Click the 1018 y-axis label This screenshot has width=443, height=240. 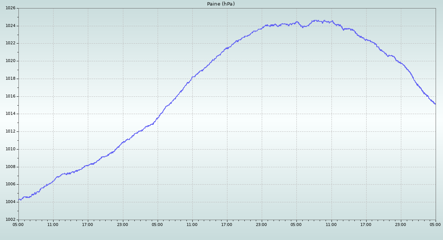10,79
